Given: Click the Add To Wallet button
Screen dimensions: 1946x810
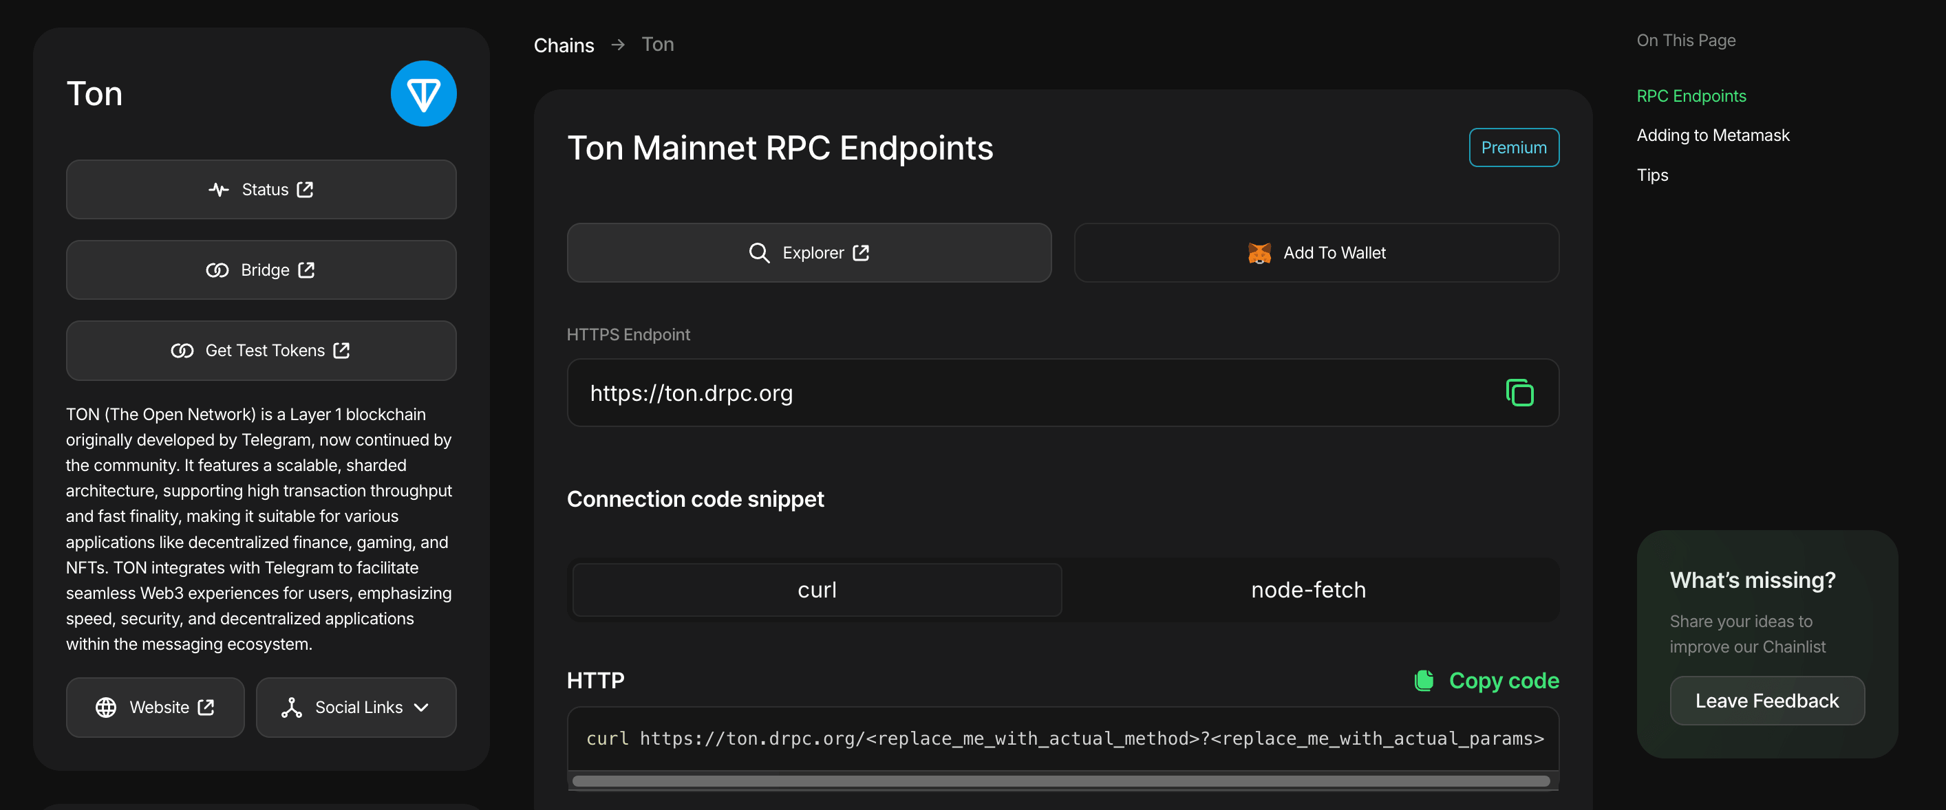Looking at the screenshot, I should 1316,253.
